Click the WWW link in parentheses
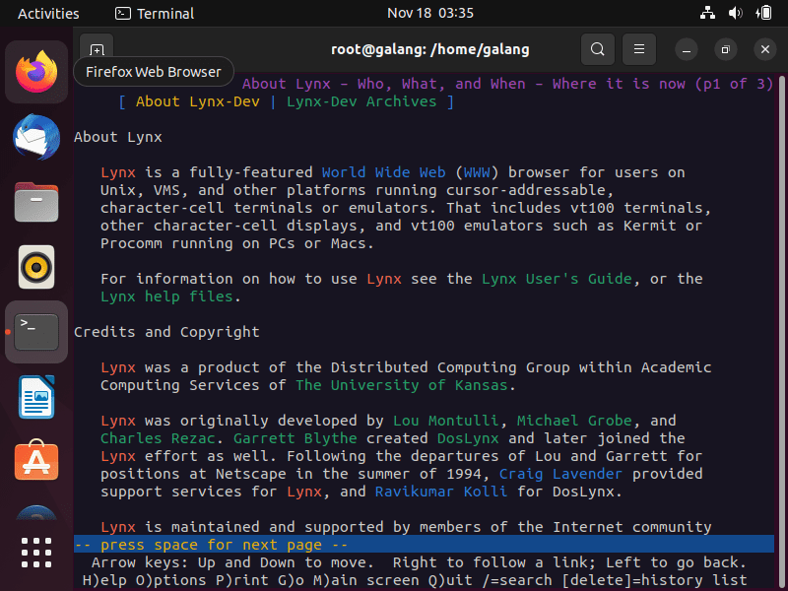788x591 pixels. pyautogui.click(x=477, y=172)
